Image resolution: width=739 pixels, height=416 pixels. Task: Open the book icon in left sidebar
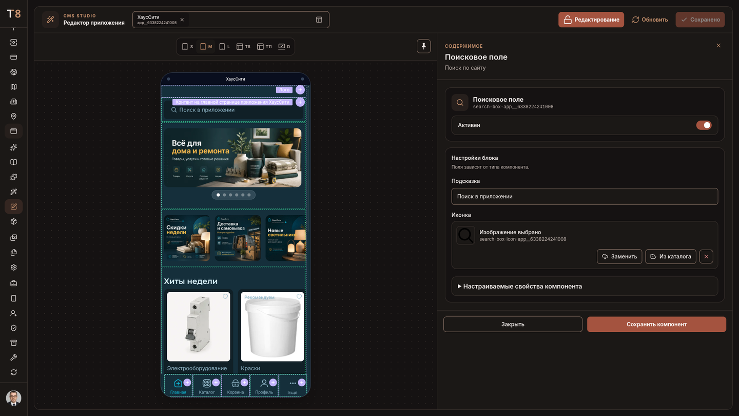pyautogui.click(x=13, y=162)
